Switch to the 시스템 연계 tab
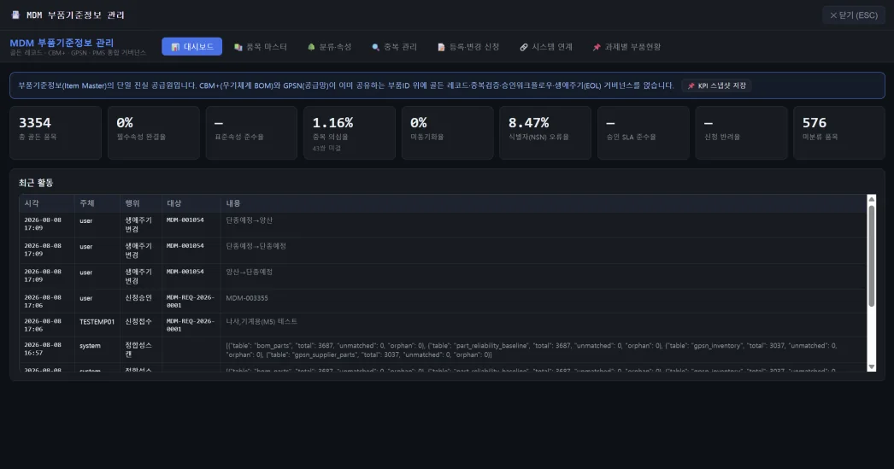This screenshot has width=894, height=469. pyautogui.click(x=546, y=47)
